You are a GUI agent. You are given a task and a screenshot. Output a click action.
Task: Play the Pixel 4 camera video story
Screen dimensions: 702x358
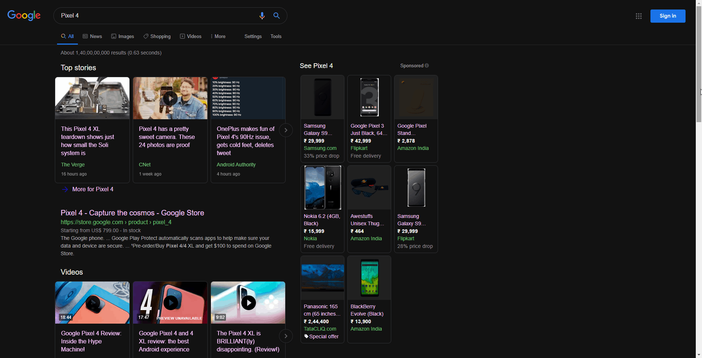(170, 98)
